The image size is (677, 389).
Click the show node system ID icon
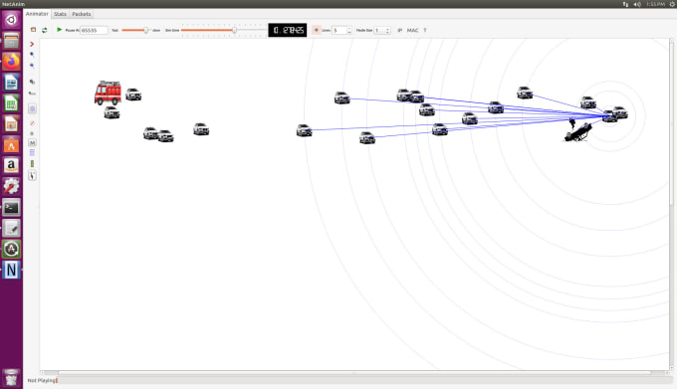[32, 94]
